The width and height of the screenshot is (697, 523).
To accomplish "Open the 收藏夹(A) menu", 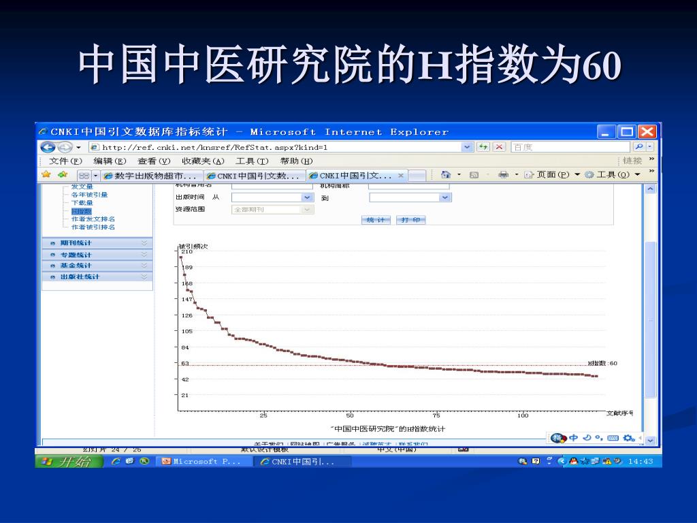I will 203,161.
